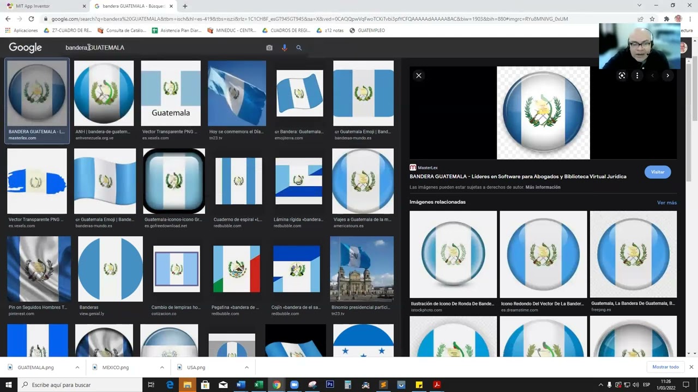
Task: Click the blue magnifier search icon
Action: tap(299, 48)
